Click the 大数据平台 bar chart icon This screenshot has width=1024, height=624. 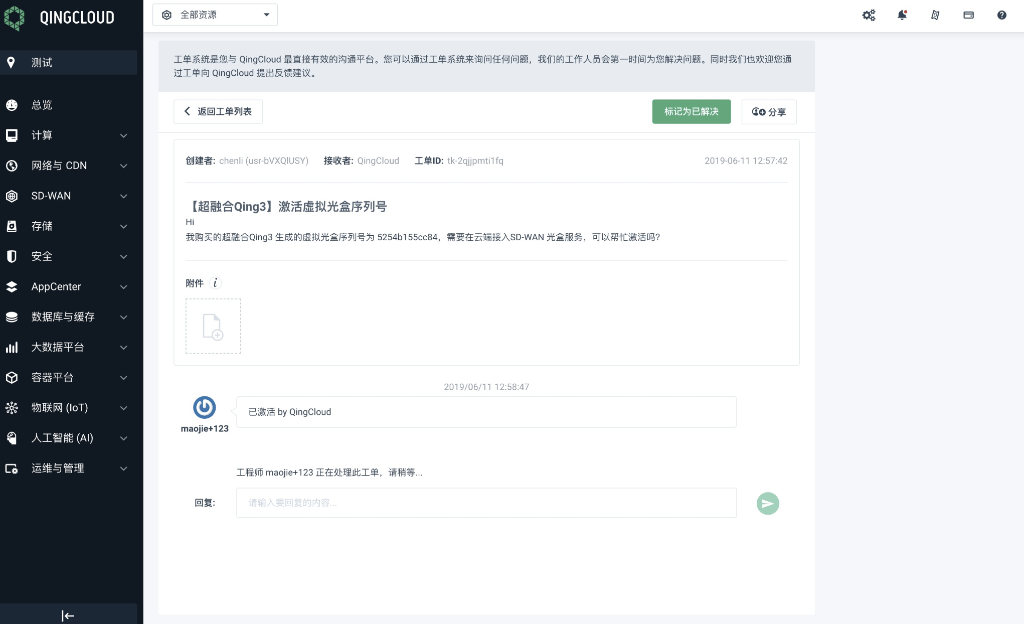pyautogui.click(x=12, y=347)
